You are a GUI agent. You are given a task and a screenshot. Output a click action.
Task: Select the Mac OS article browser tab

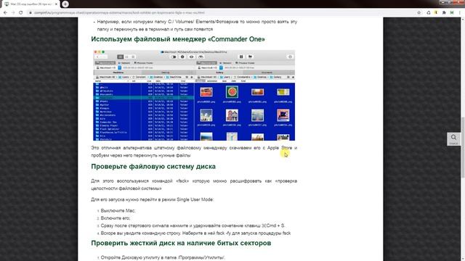coord(31,4)
